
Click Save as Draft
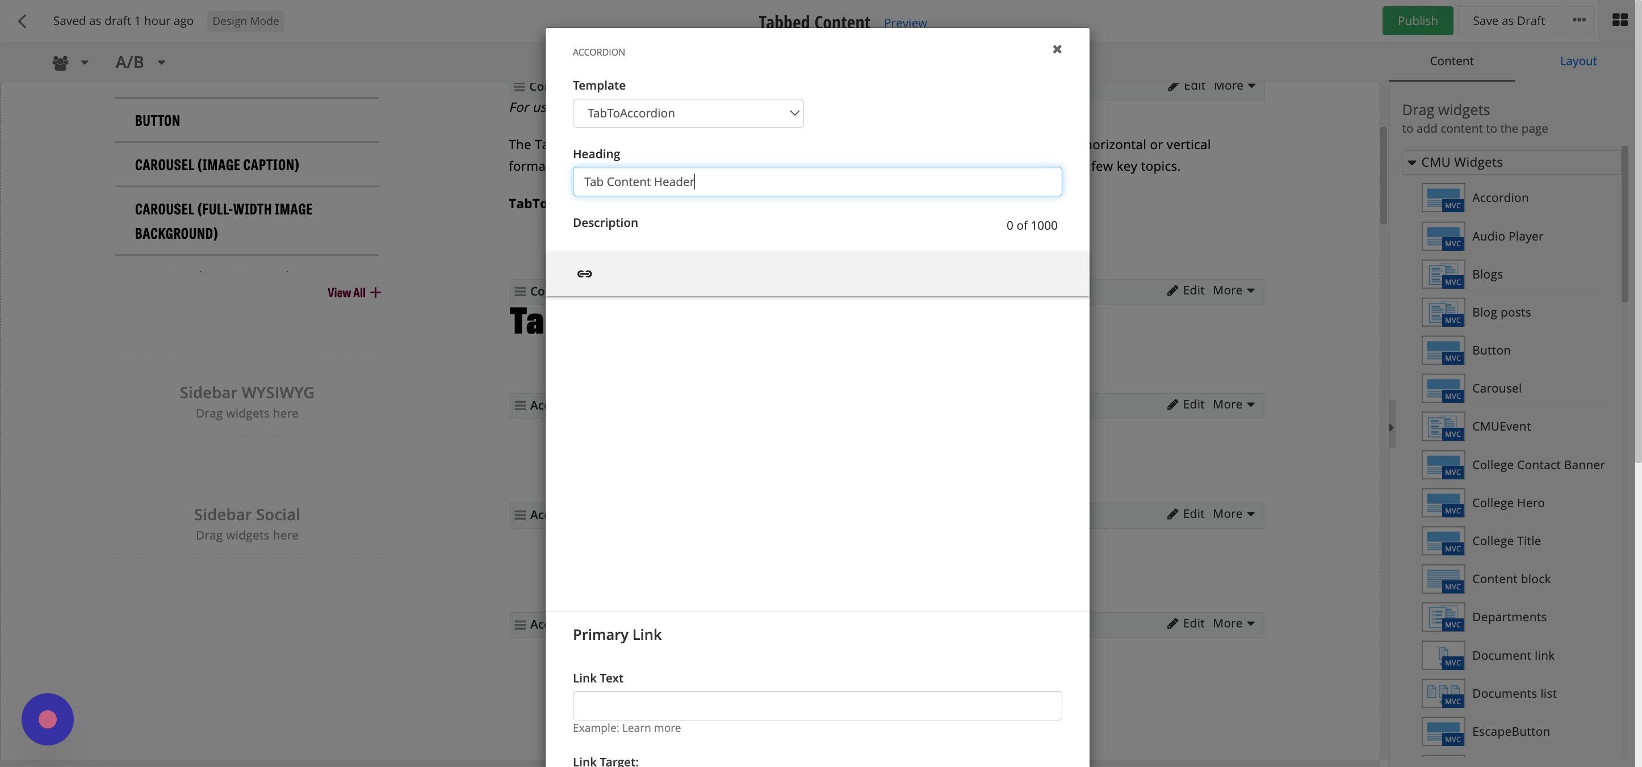tap(1508, 21)
